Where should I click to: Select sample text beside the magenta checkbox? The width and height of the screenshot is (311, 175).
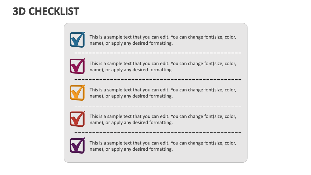coord(163,66)
